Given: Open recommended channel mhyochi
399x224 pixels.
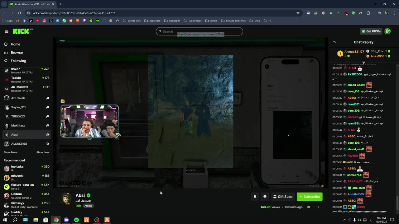Looking at the screenshot, I should (x=26, y=177).
